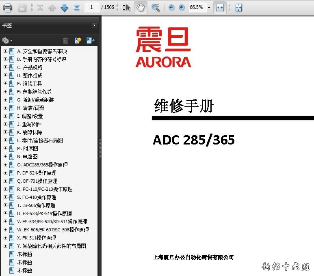Collapse the bookmarks panel with the arrow button
314x276 pixels.
94,26
